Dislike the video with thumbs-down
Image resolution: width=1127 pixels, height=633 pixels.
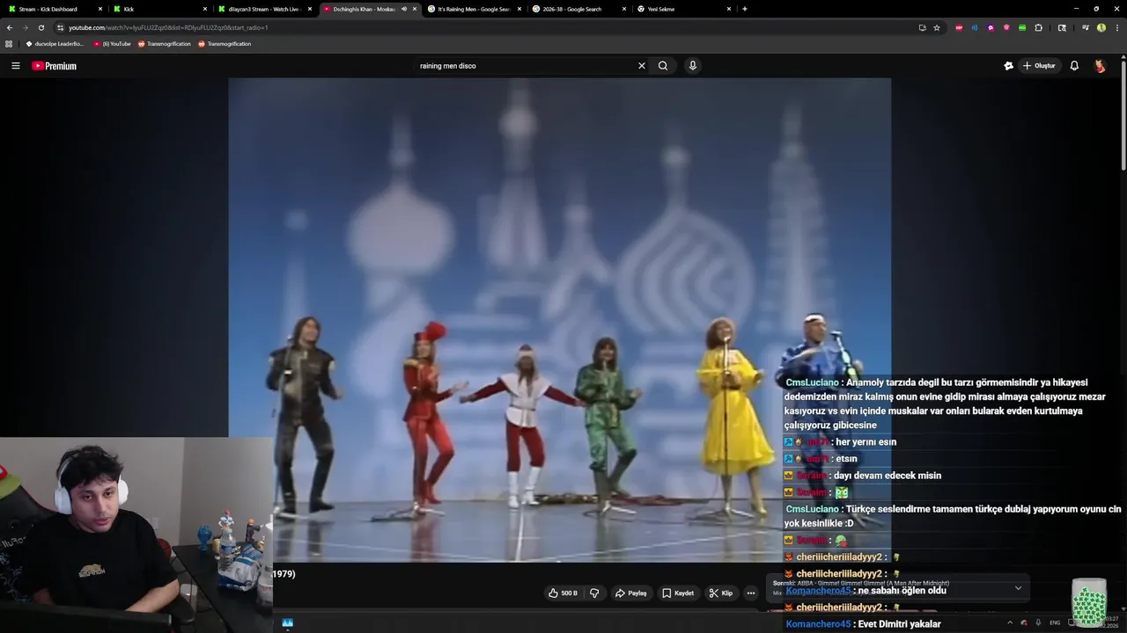coord(594,593)
